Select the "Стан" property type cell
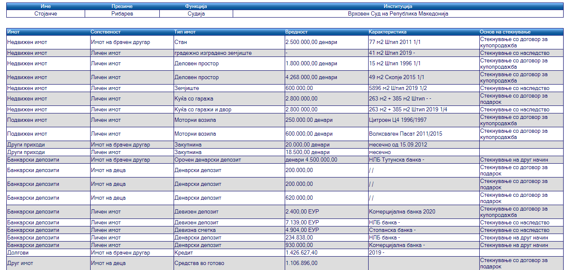Screen dimensions: 564x270 pyautogui.click(x=180, y=42)
